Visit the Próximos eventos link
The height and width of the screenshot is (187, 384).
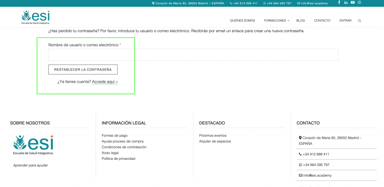(213, 135)
